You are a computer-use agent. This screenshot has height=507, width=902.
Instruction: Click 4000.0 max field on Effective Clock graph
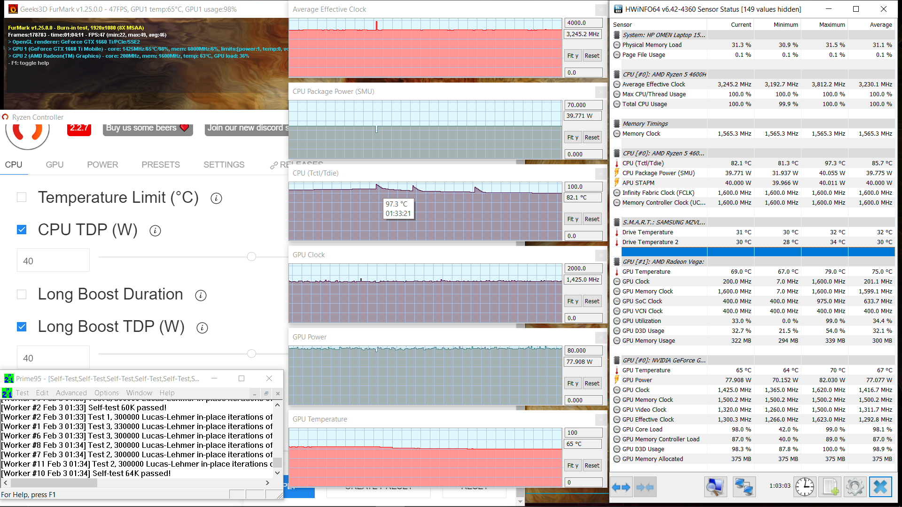click(x=583, y=23)
